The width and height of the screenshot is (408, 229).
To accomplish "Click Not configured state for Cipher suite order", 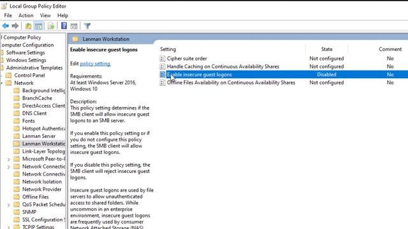I will coord(326,59).
